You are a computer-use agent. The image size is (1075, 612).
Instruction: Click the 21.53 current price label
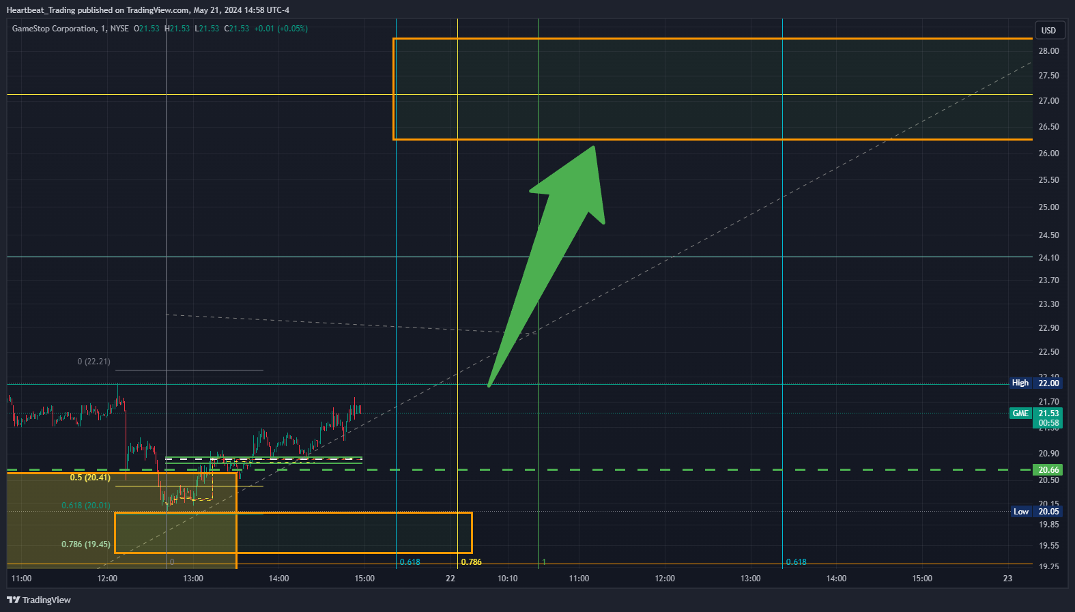tap(1048, 413)
